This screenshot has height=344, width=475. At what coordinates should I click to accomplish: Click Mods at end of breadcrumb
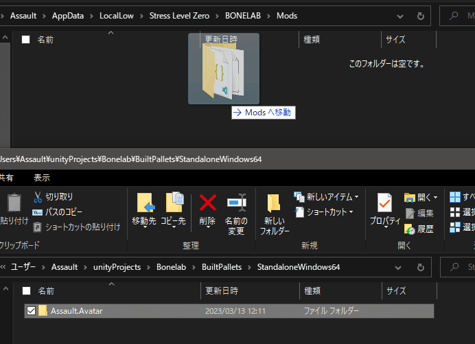[287, 16]
